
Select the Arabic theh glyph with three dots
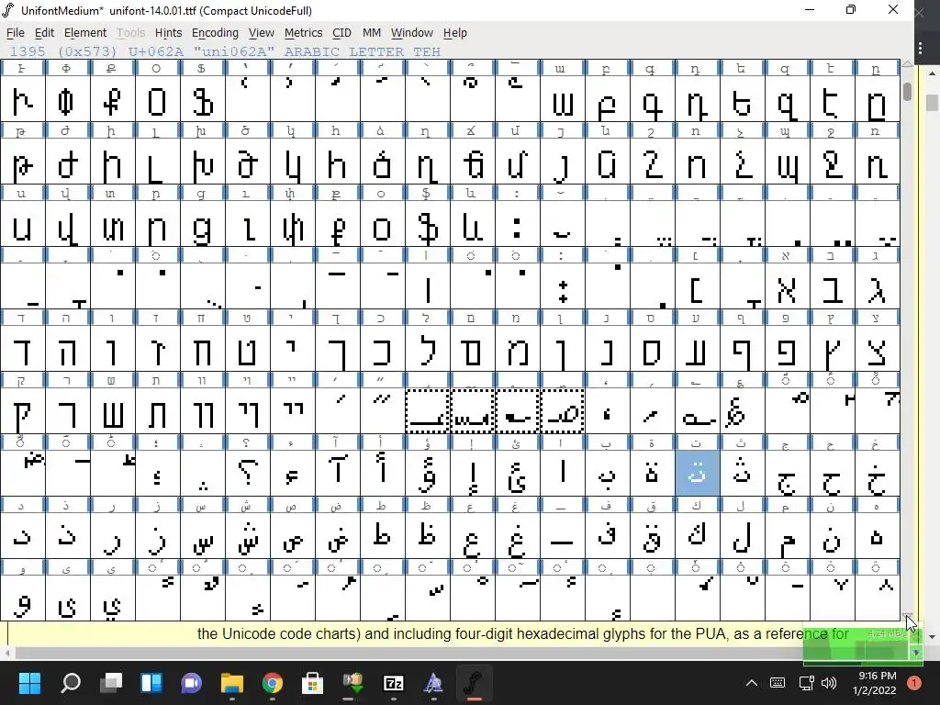pos(742,474)
